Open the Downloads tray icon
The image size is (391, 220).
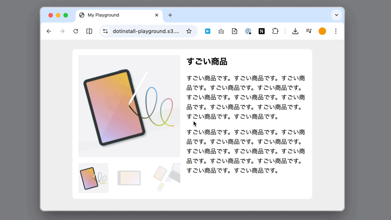[295, 31]
